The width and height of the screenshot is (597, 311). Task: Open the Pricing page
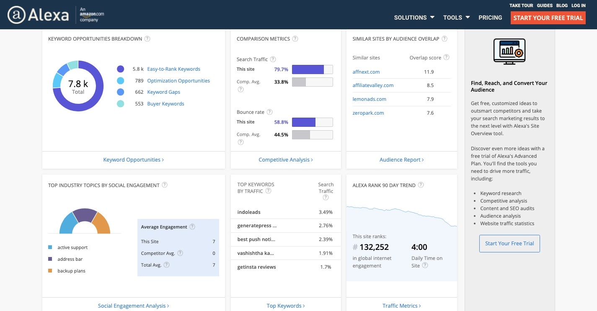coord(490,18)
